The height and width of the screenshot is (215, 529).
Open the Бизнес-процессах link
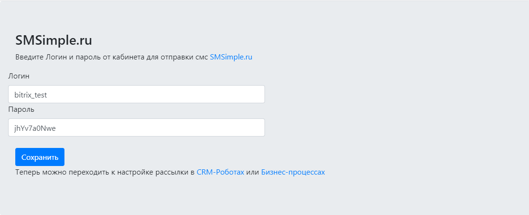tap(293, 172)
